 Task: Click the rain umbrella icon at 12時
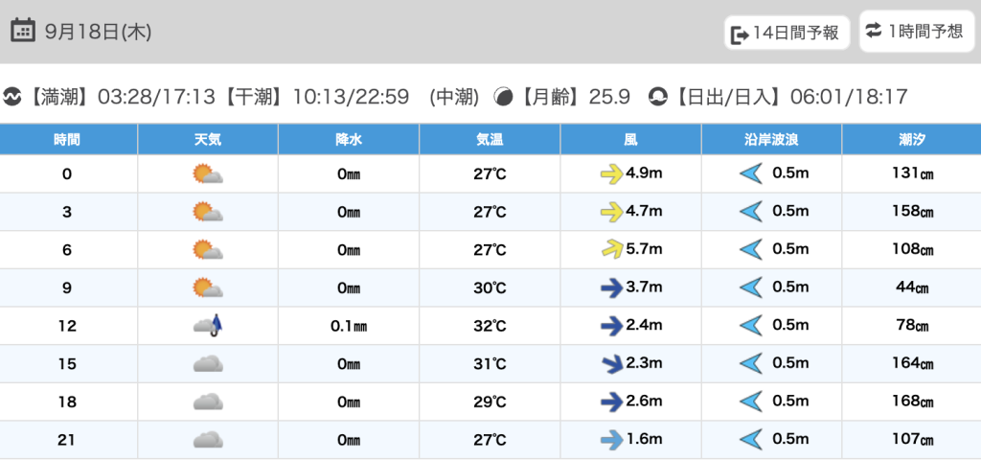tap(208, 326)
